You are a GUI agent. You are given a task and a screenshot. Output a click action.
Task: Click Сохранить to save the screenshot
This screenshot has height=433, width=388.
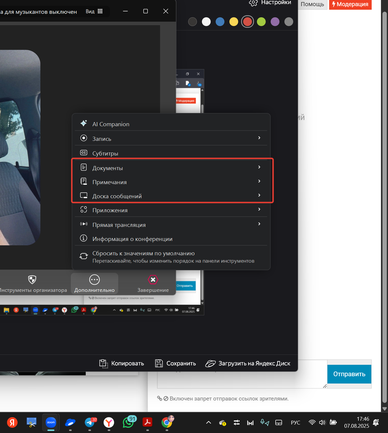click(x=175, y=363)
